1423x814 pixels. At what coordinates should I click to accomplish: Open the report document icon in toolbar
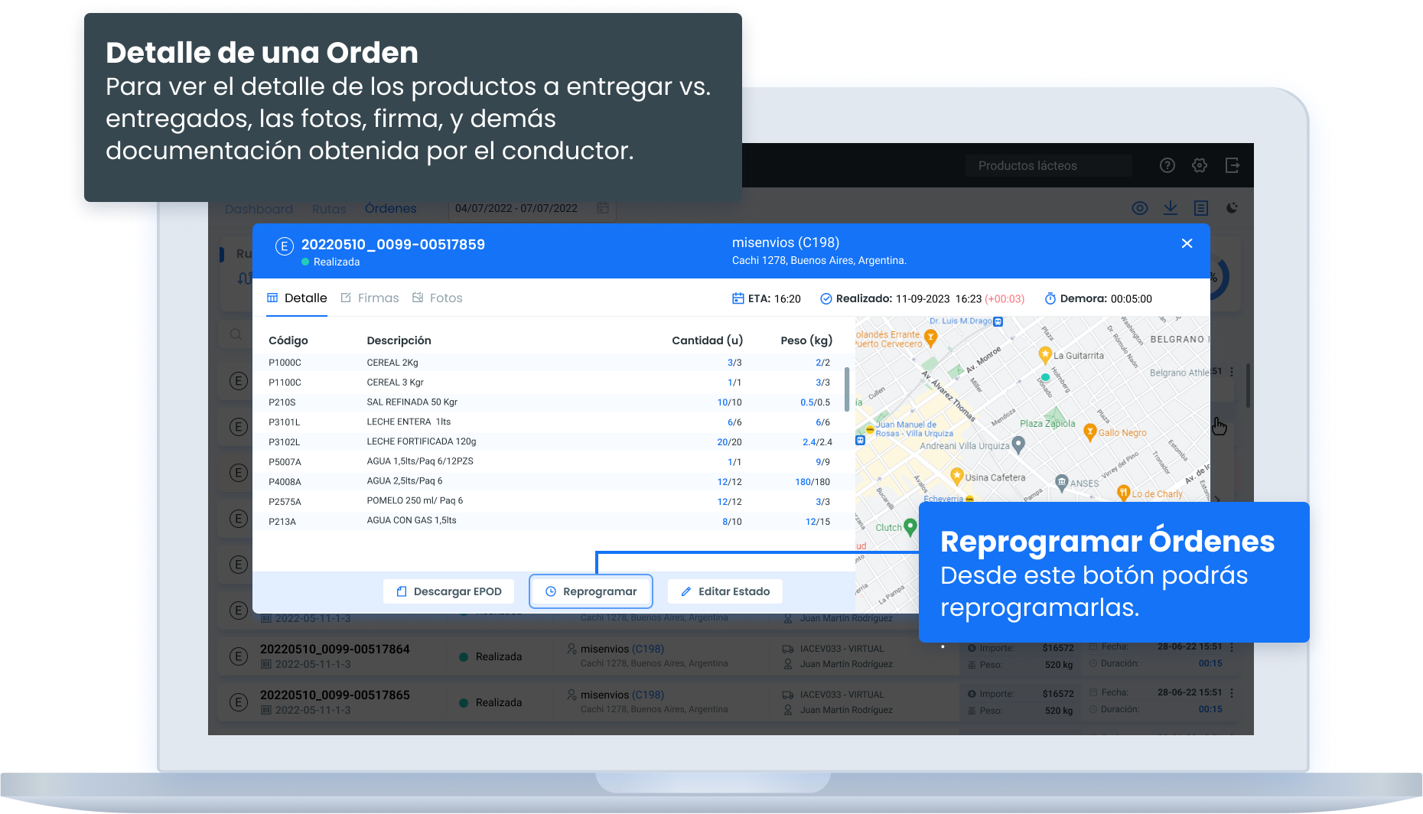(x=1201, y=208)
